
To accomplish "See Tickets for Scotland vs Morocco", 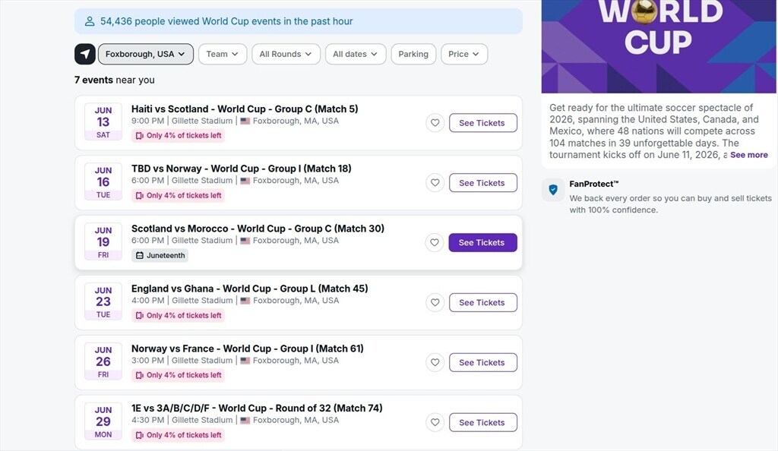I will [x=482, y=243].
